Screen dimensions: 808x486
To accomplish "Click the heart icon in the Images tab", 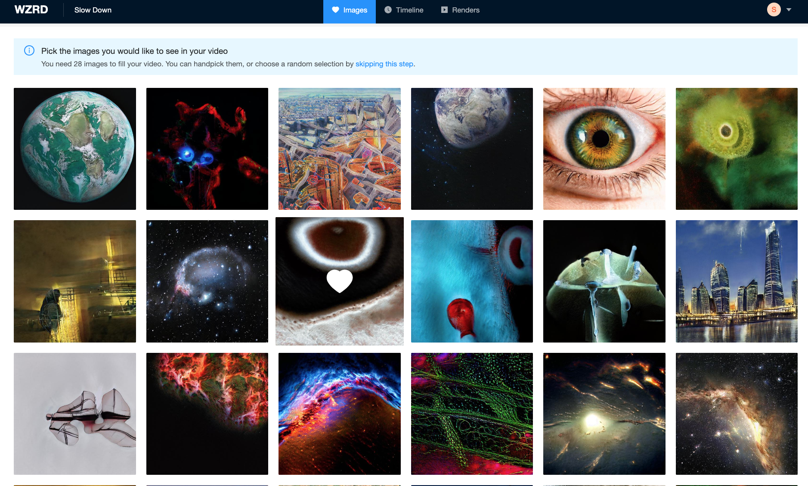I will click(335, 10).
